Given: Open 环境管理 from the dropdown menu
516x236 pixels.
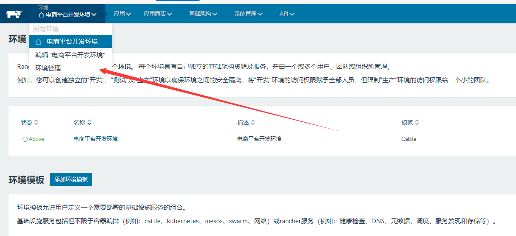Looking at the screenshot, I should pos(48,68).
